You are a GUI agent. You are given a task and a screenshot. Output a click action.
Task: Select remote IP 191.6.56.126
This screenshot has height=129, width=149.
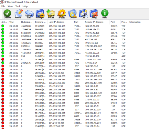[92, 43]
